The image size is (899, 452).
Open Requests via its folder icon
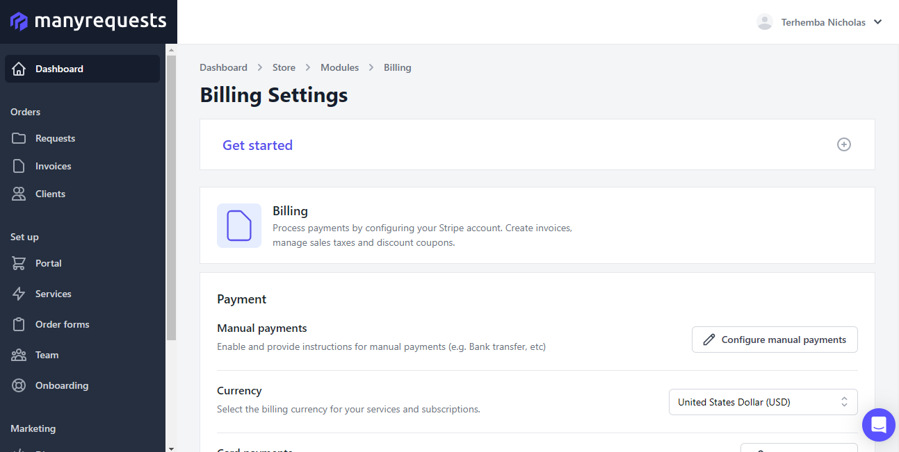coord(19,138)
